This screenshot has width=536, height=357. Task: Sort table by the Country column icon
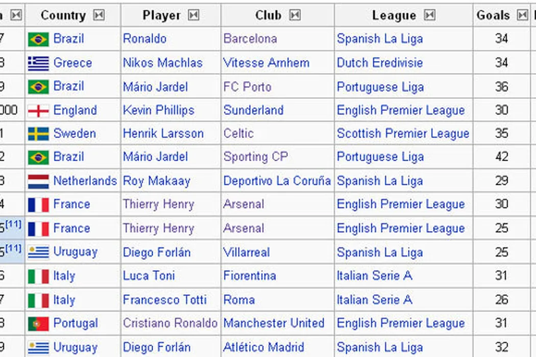point(99,15)
